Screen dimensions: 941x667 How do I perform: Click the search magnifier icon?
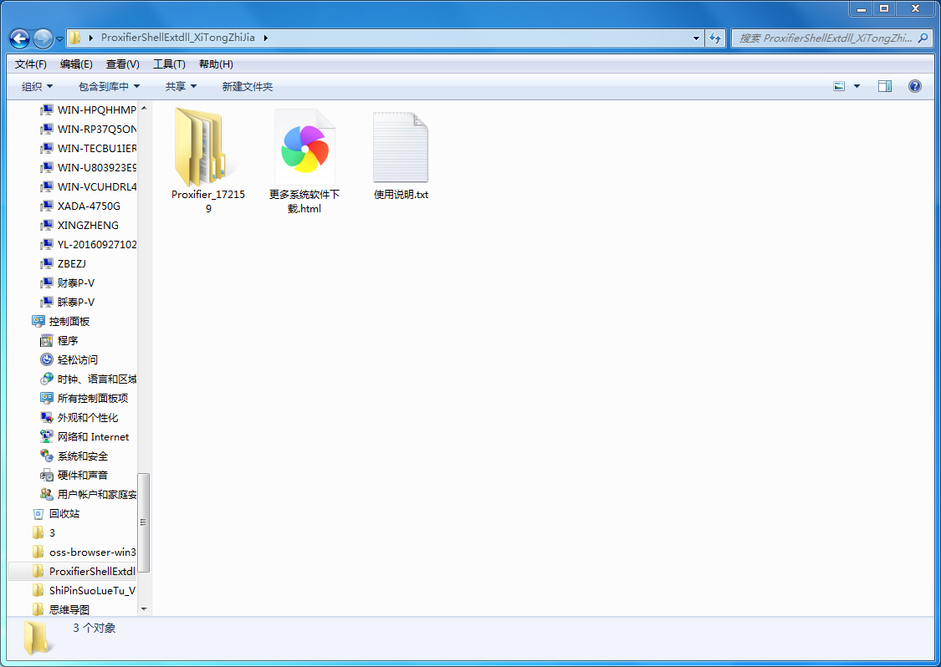pos(923,38)
